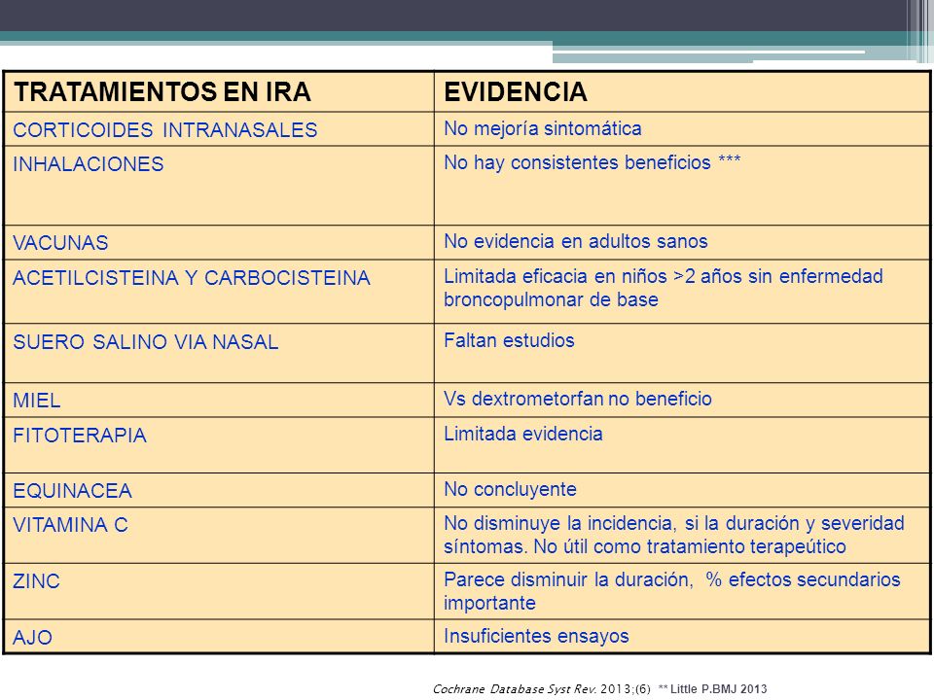This screenshot has width=934, height=700.
Task: Click 'No mejoría sintomática' text
Action: pos(543,128)
